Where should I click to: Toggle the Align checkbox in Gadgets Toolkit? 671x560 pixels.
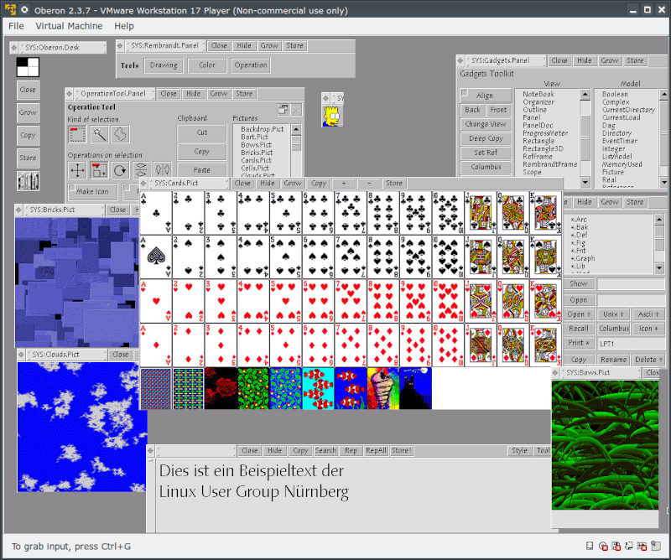pyautogui.click(x=465, y=93)
